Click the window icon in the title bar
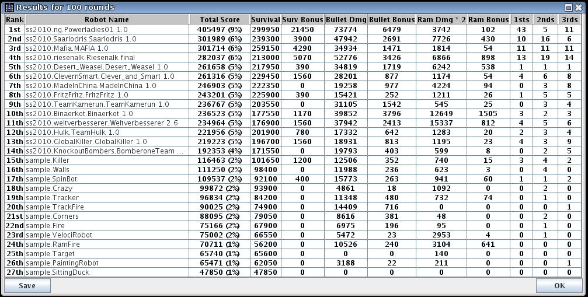This screenshot has height=297, width=588. tap(9, 7)
